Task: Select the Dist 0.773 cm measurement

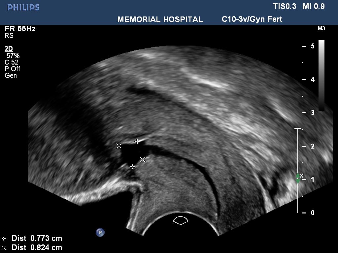Action: coord(36,238)
